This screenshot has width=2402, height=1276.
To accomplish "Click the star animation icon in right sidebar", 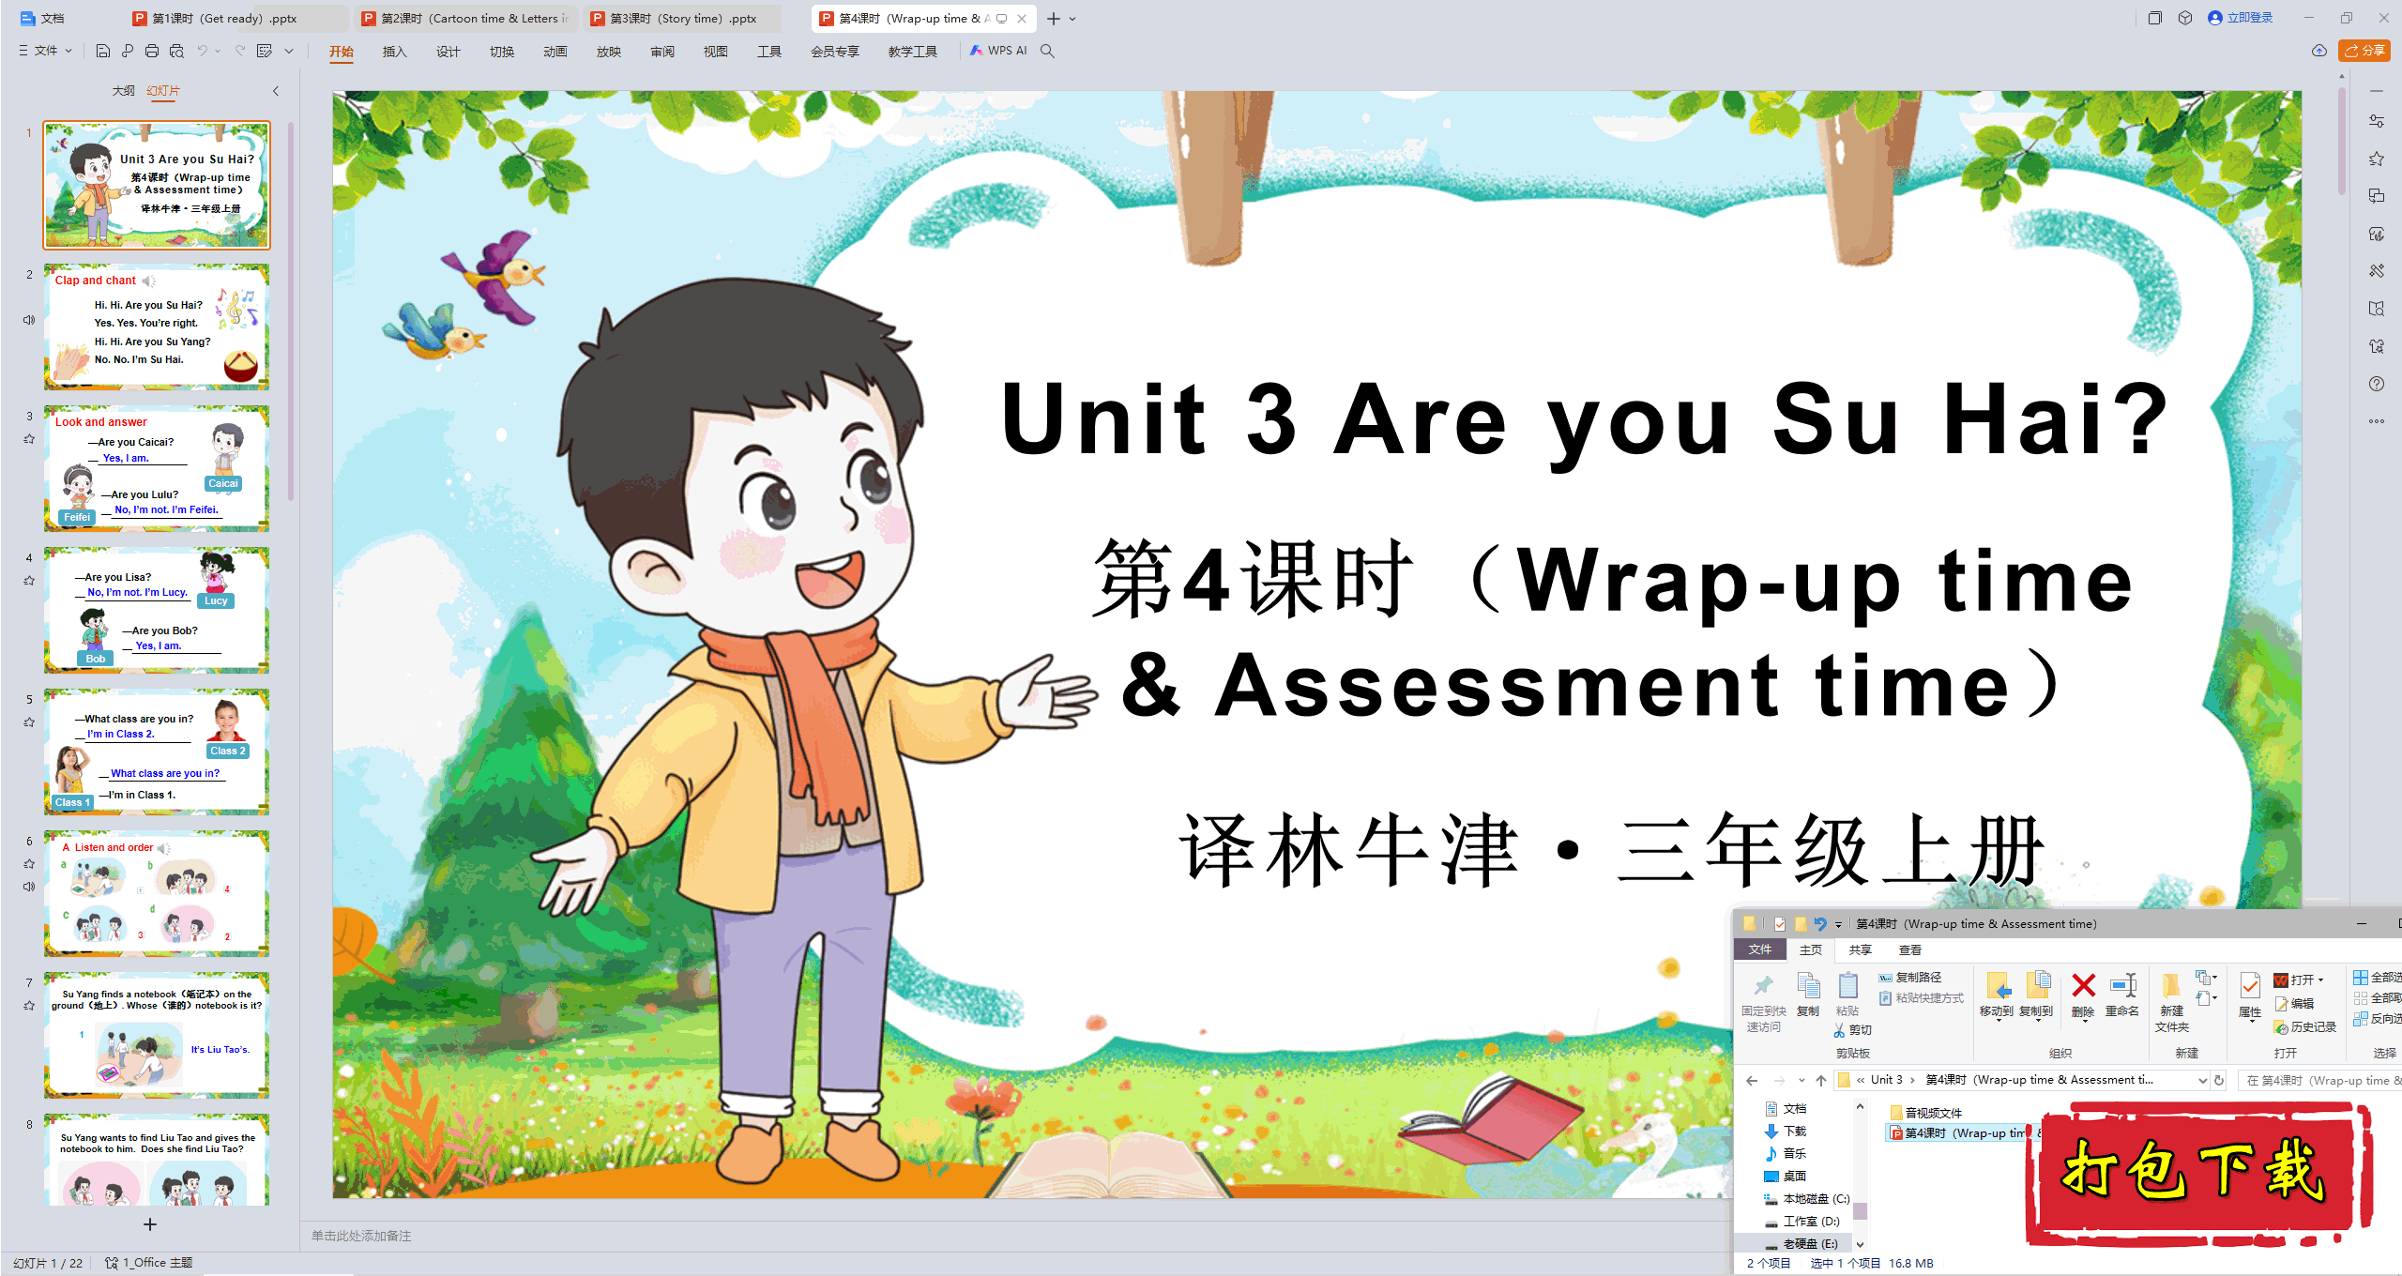I will coord(2376,159).
